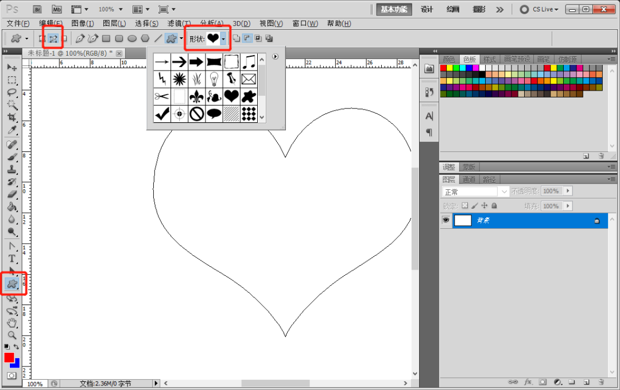Choose the scissors shape in picker

pos(162,96)
